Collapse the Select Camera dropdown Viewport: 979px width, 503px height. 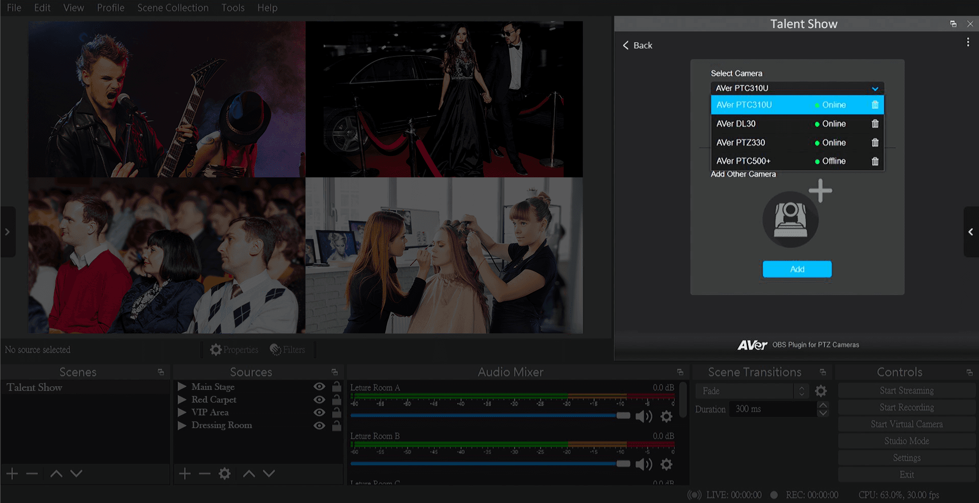(875, 89)
